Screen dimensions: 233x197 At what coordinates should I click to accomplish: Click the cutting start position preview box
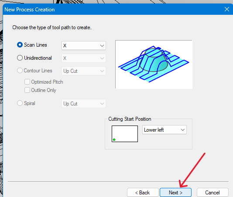pos(125,134)
